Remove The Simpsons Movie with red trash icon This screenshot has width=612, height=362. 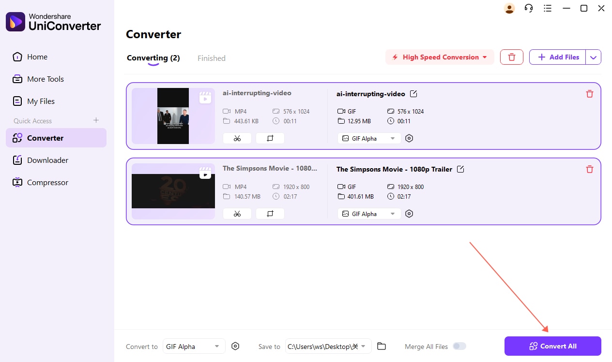tap(590, 169)
